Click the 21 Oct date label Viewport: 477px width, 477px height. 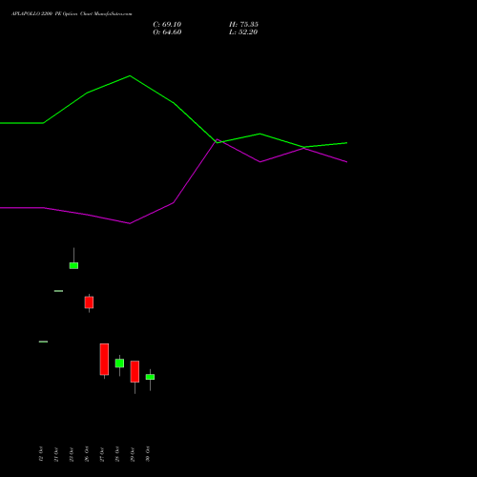[56, 454]
